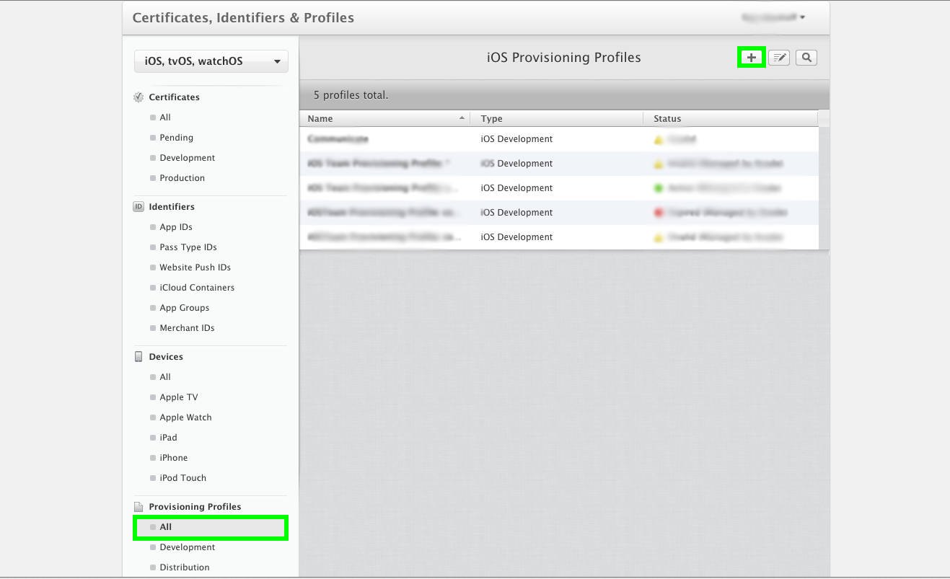
Task: Open Production certificates
Action: 182,178
